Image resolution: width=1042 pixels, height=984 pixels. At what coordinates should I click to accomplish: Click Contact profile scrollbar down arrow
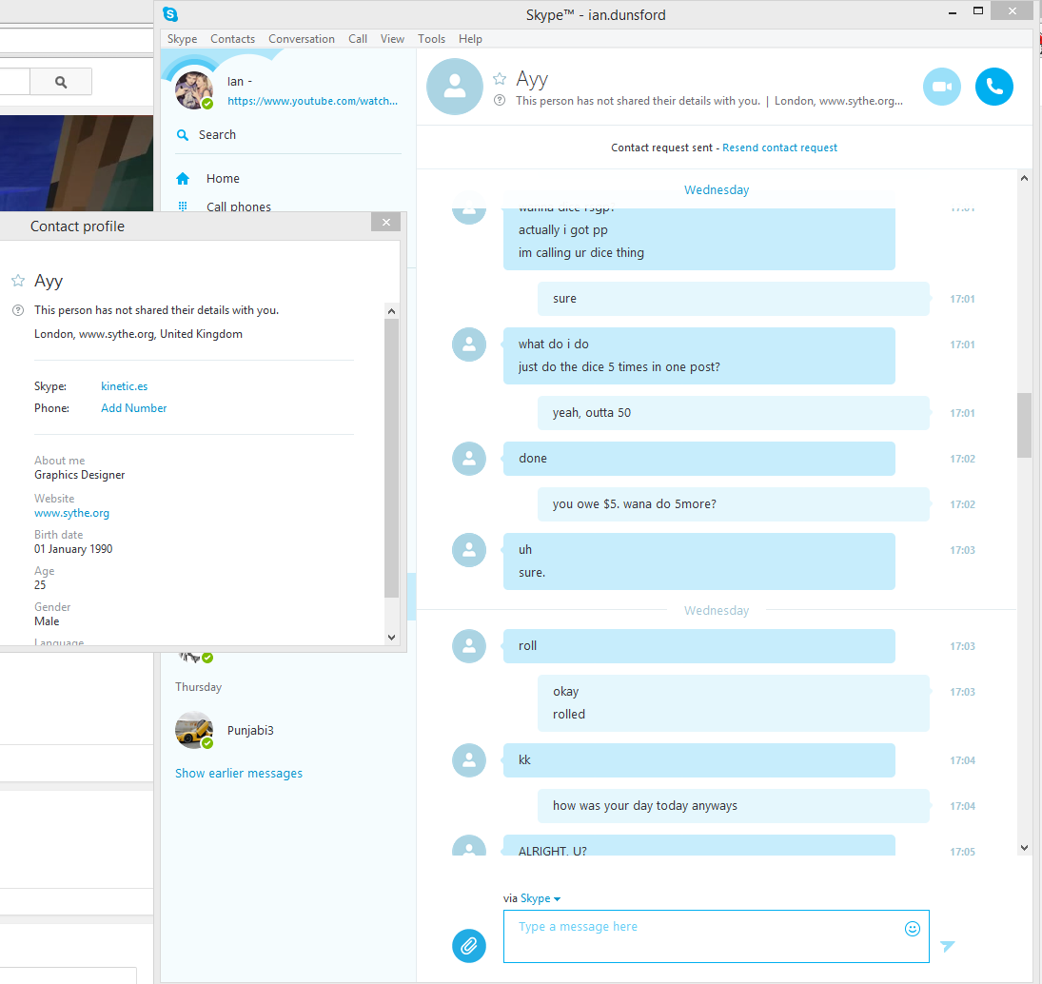coord(391,637)
